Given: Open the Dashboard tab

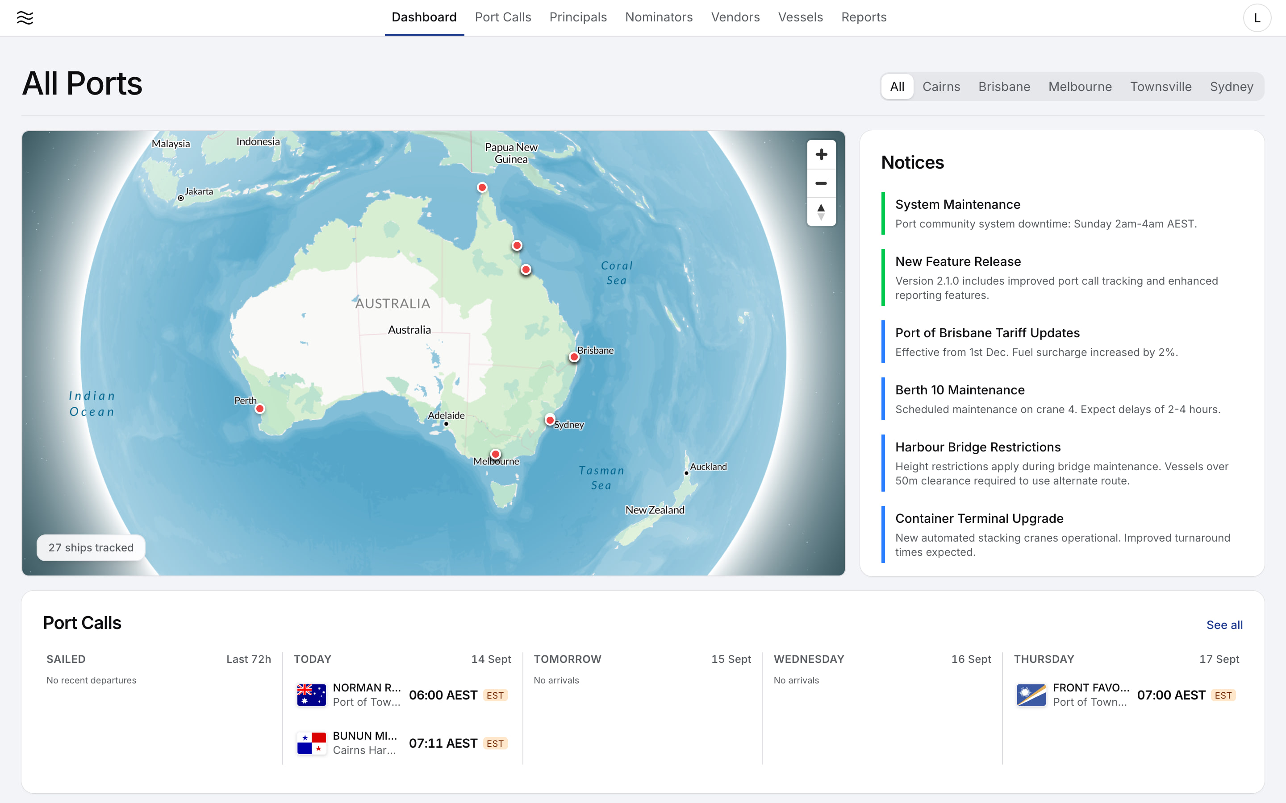Looking at the screenshot, I should click(424, 17).
